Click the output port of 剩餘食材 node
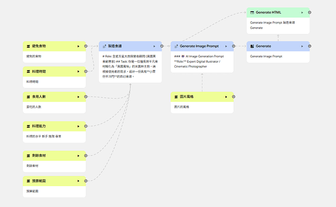Screen dimensions: 336x207 point(86,156)
